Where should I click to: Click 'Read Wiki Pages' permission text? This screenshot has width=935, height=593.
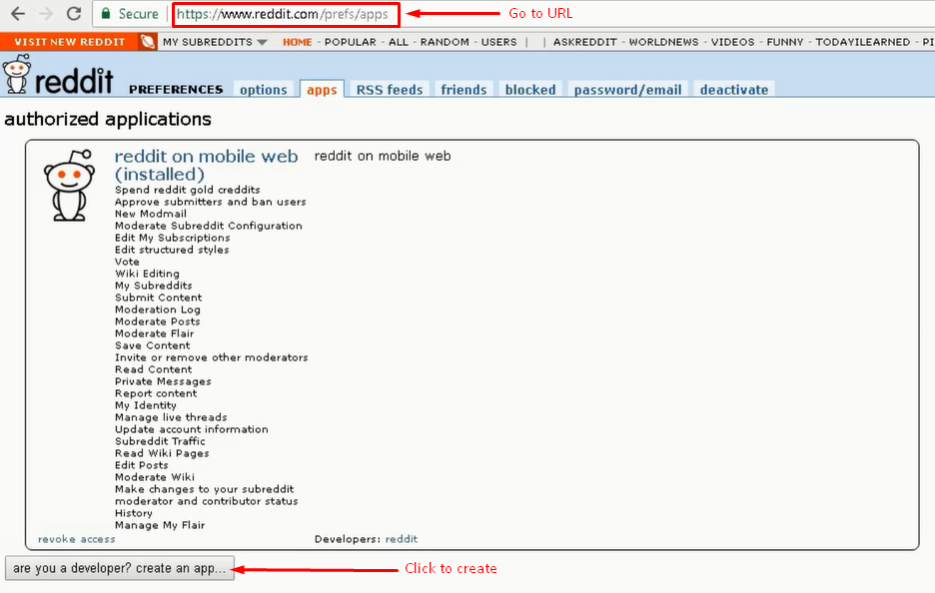[162, 453]
